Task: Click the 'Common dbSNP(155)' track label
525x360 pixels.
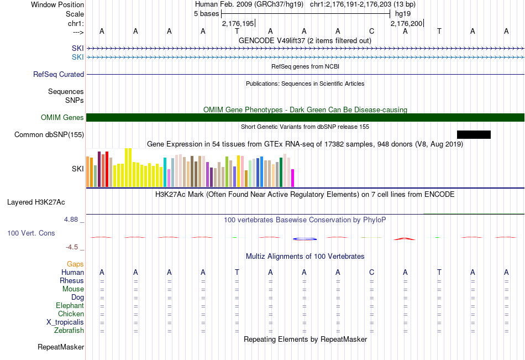Action: click(49, 135)
